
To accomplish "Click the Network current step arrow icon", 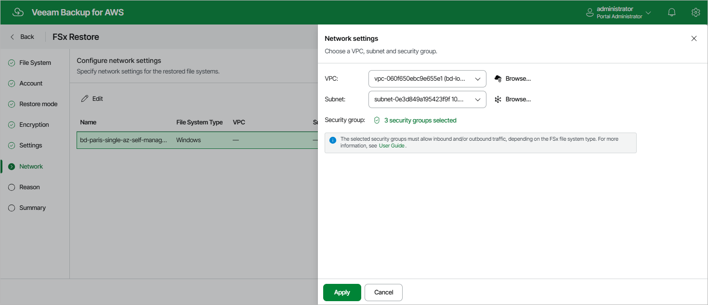I will click(12, 167).
